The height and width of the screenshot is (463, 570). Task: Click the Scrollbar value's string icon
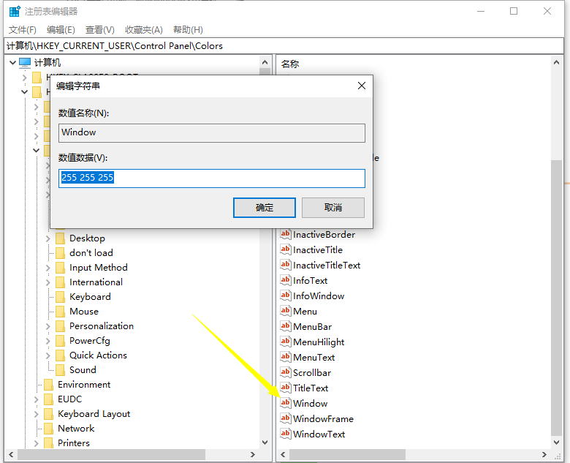tap(286, 372)
